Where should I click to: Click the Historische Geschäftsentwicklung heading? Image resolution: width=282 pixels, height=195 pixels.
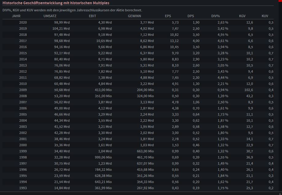coord(56,3)
